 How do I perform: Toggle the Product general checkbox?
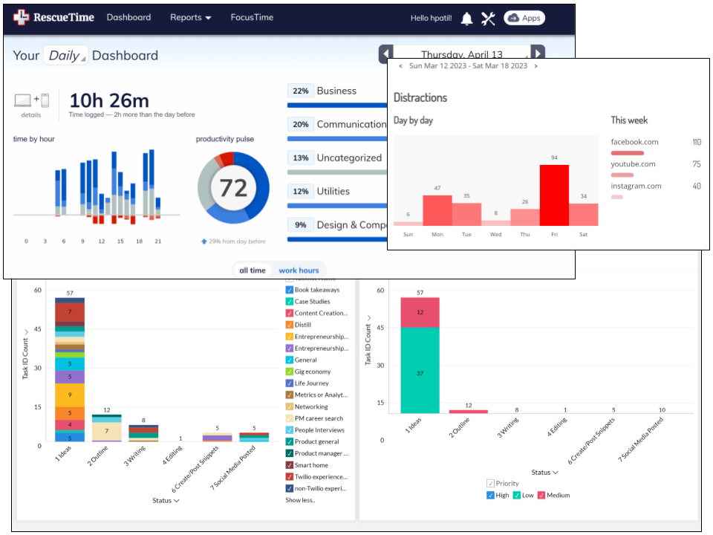coord(289,441)
